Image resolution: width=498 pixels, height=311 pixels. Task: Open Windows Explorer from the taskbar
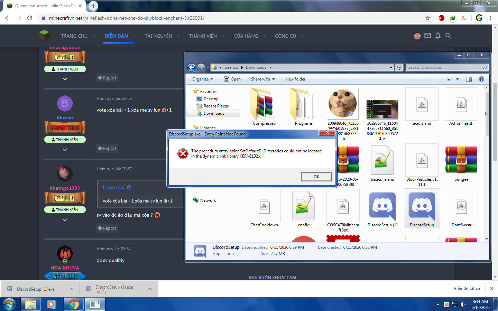pos(31,304)
